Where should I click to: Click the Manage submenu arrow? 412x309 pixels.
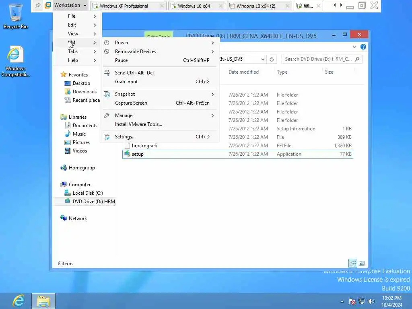click(212, 115)
